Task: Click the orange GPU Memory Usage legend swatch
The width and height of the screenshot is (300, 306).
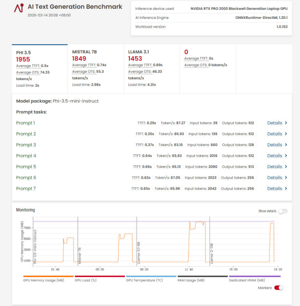Action: click(x=48, y=276)
